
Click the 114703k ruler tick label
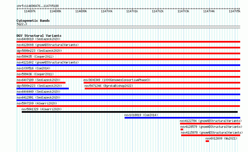[x=183, y=11]
